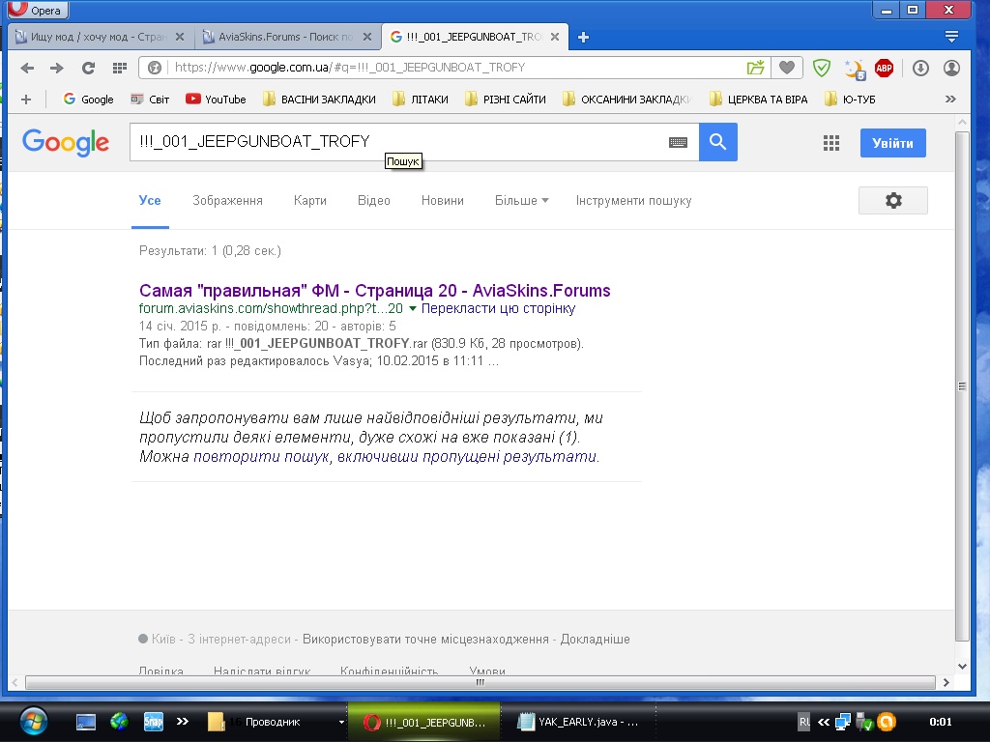
Task: Select the Новини tab
Action: 443,201
